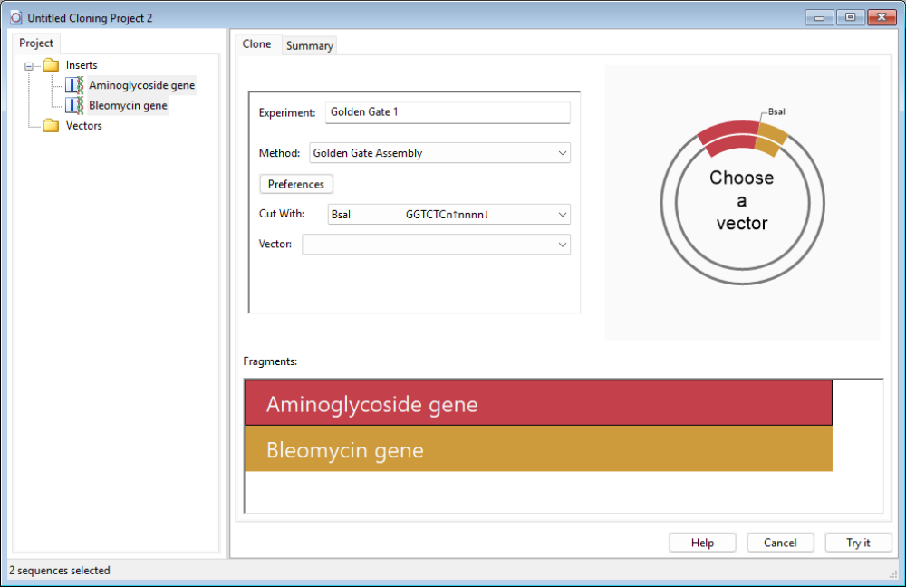Minimize the cloning project window
The width and height of the screenshot is (906, 587).
[x=819, y=17]
